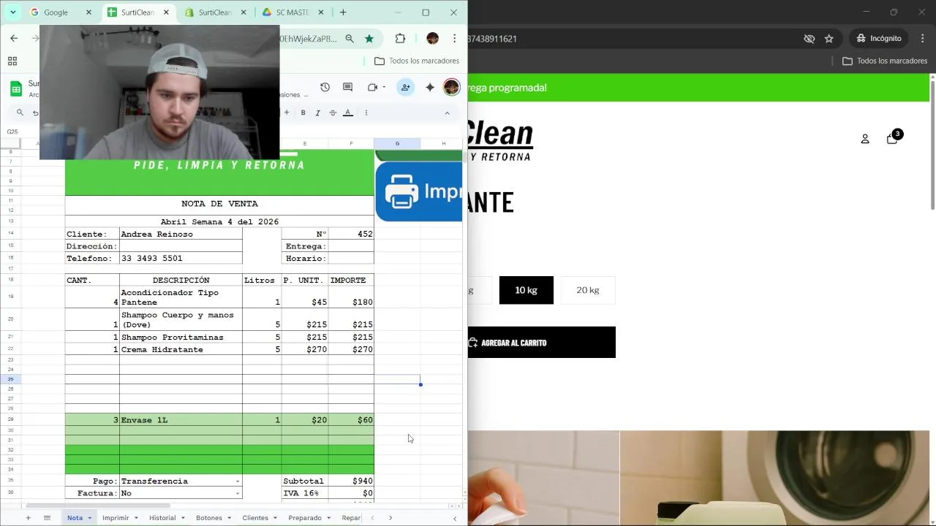This screenshot has width=936, height=526.
Task: Select the Crema Hidratante description cell
Action: coord(181,350)
